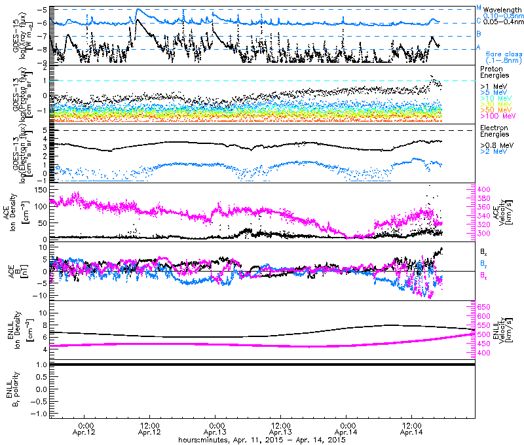Select the '>50 MeV' proton legend entry
This screenshot has width=524, height=445.
[496, 110]
